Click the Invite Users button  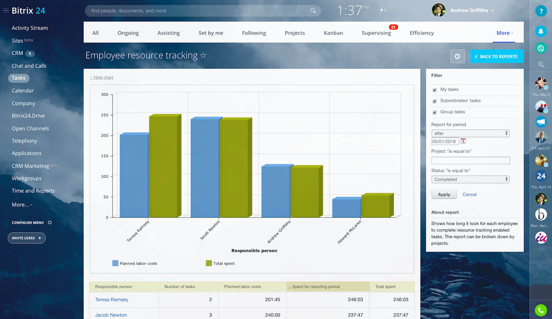tap(27, 238)
